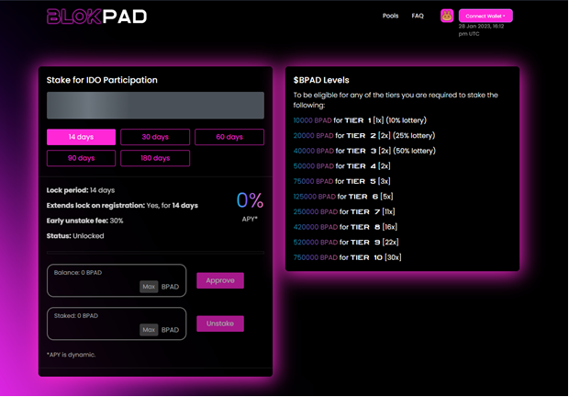Click the 'Extends lock on registration' line
The image size is (569, 397).
coord(122,205)
